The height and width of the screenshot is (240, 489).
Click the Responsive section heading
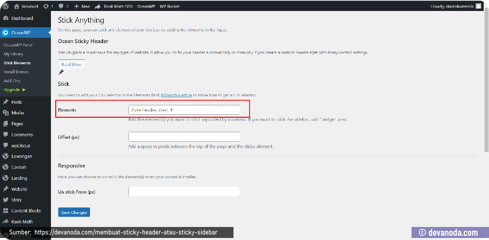coord(72,166)
